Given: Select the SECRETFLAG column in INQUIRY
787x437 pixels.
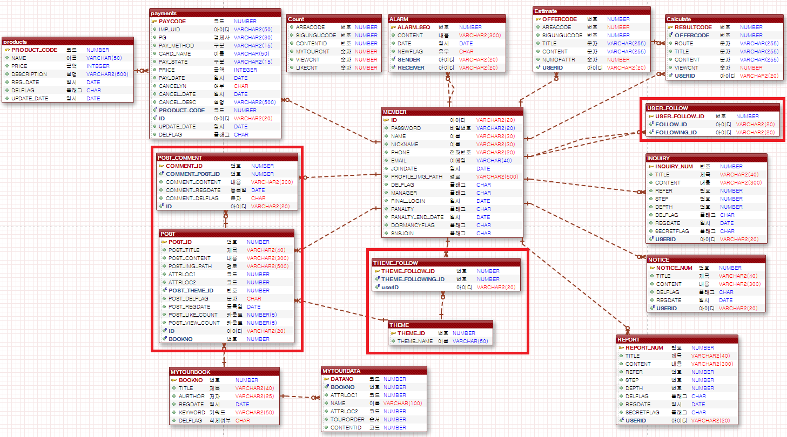Looking at the screenshot, I should [707, 231].
